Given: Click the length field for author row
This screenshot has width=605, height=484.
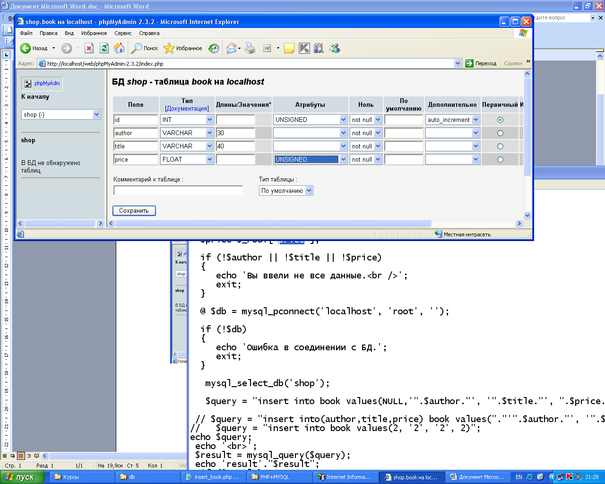Looking at the screenshot, I should point(235,133).
